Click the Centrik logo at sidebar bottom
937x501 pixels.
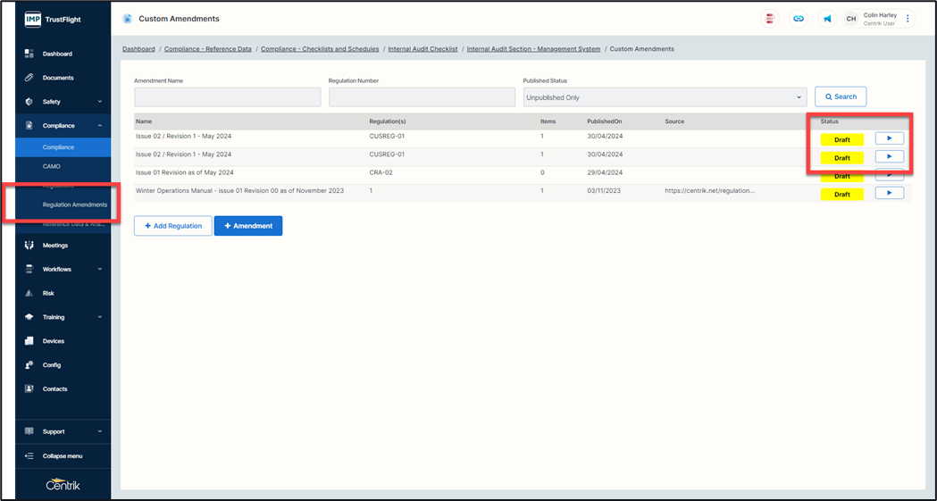63,484
